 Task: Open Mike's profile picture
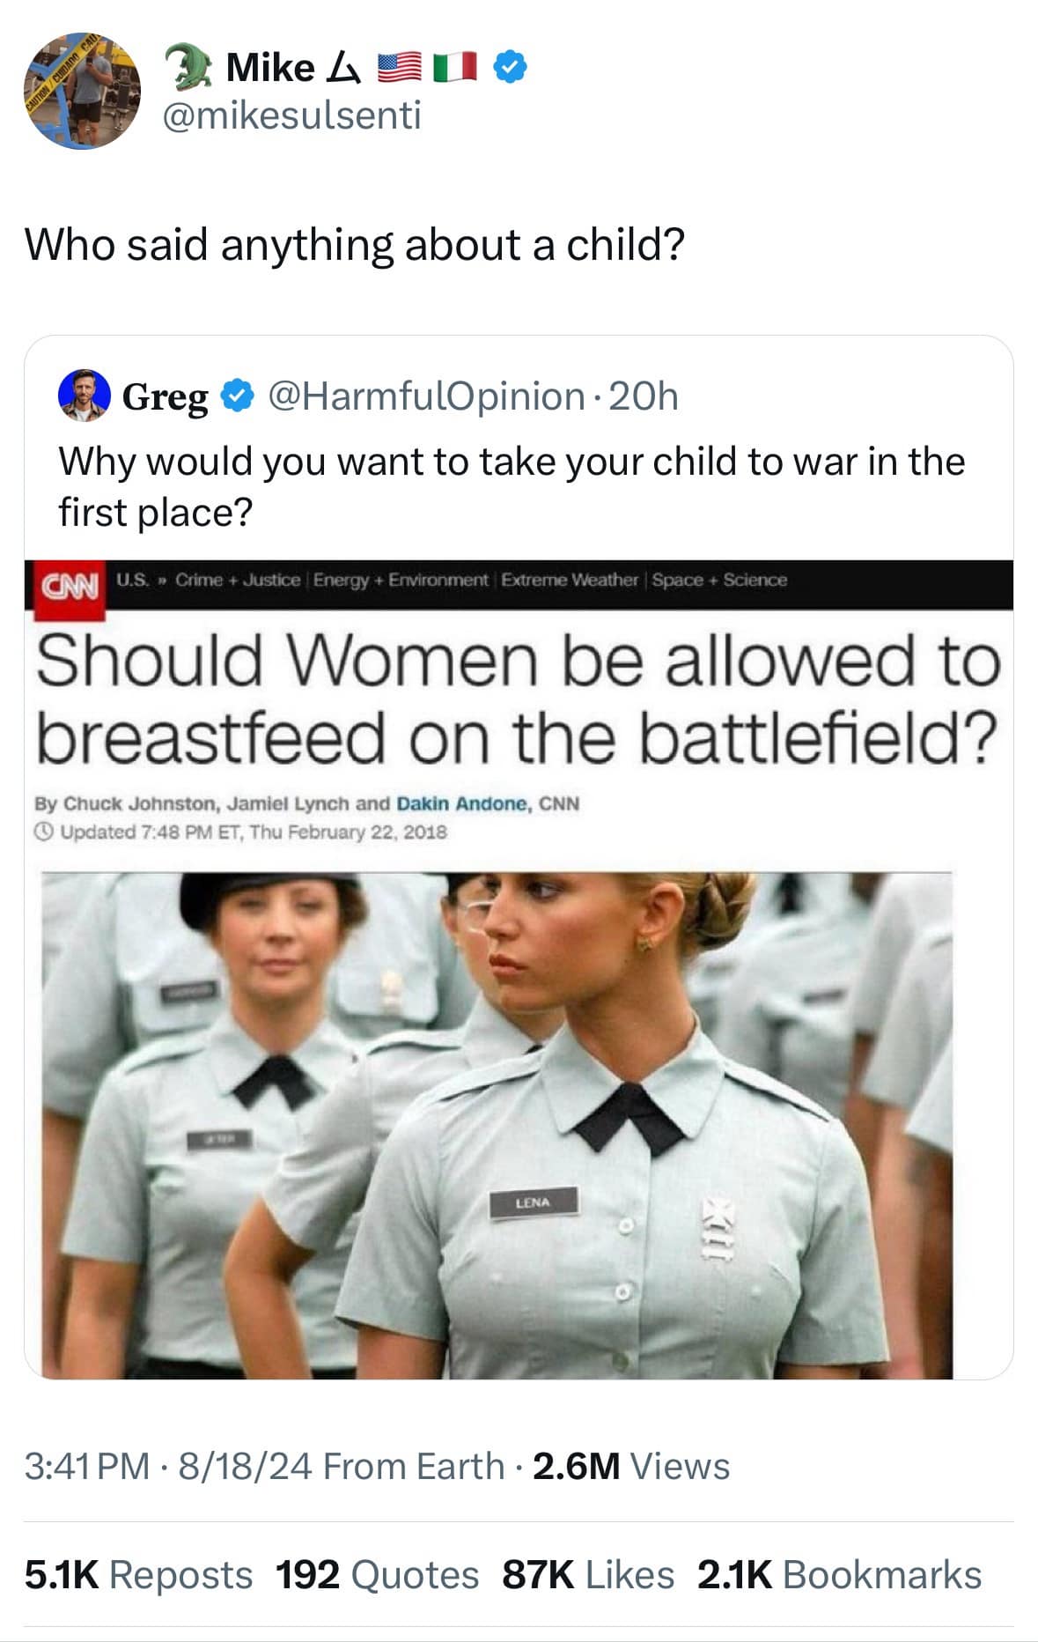(x=81, y=91)
